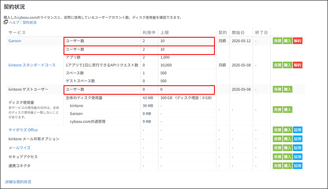Click the 開始日 column header
Image resolution: width=328 pixels, height=189 pixels.
[238, 33]
